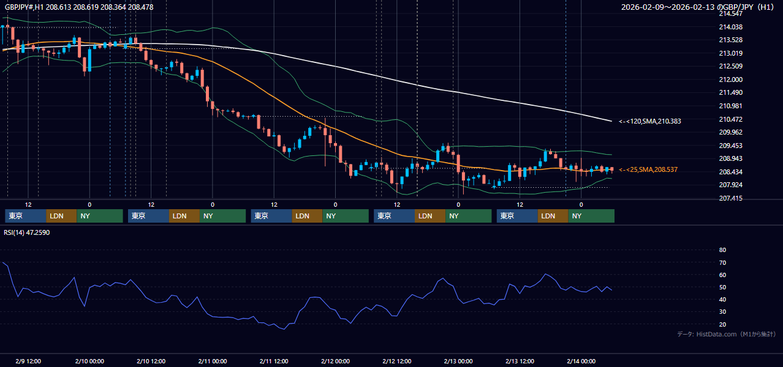This screenshot has height=367, width=783.
Task: Click price axis value 212.509
Action: click(730, 66)
